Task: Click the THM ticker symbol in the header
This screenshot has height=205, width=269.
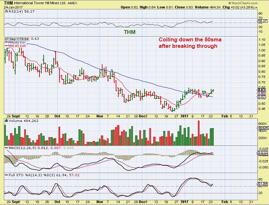Action: click(8, 3)
